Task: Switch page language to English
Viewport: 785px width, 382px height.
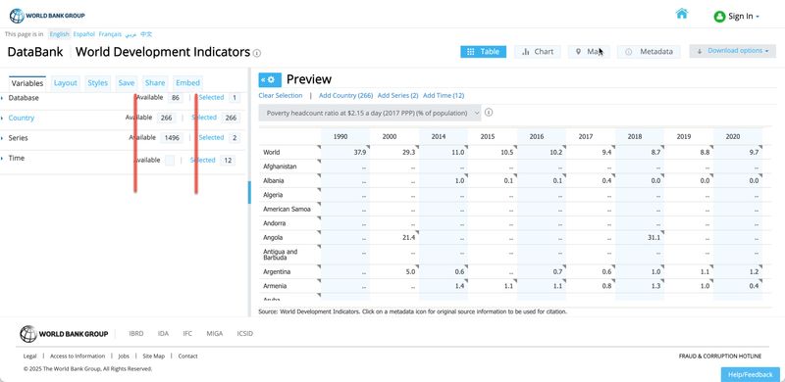Action: tap(59, 34)
